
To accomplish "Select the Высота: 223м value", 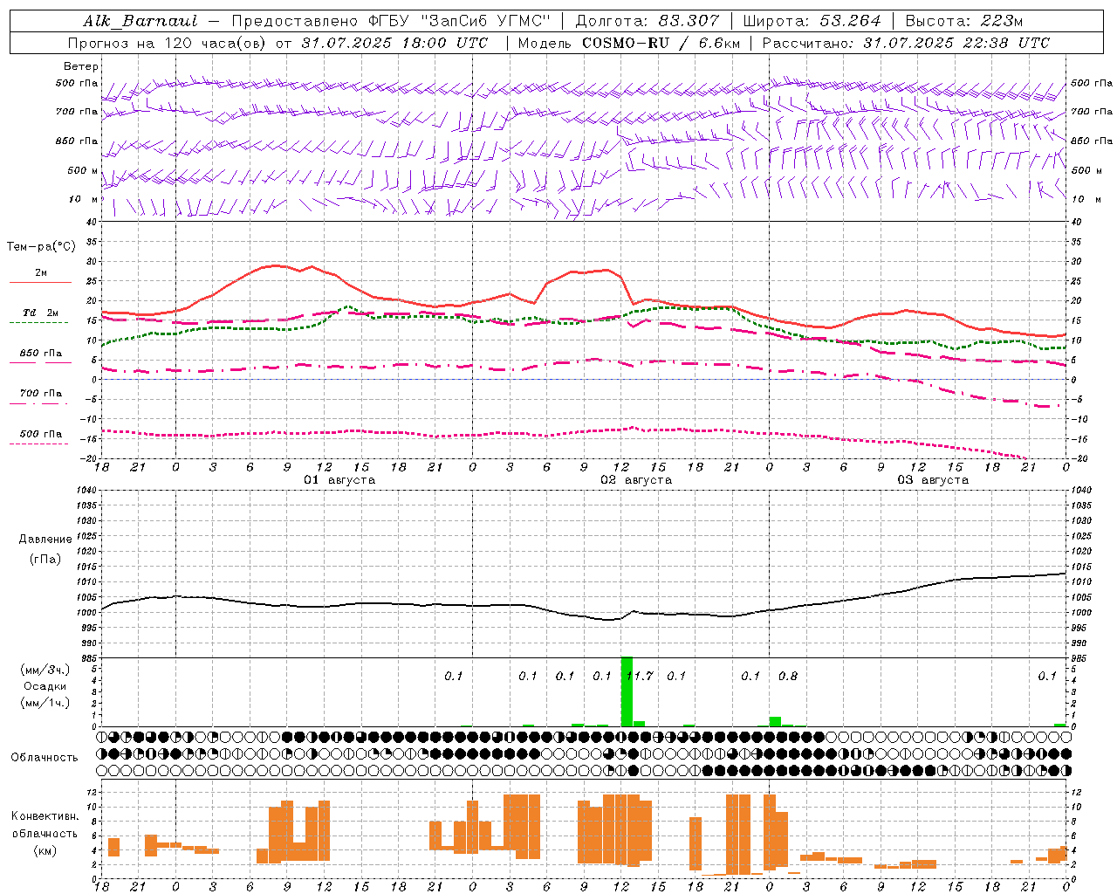I will coord(963,21).
